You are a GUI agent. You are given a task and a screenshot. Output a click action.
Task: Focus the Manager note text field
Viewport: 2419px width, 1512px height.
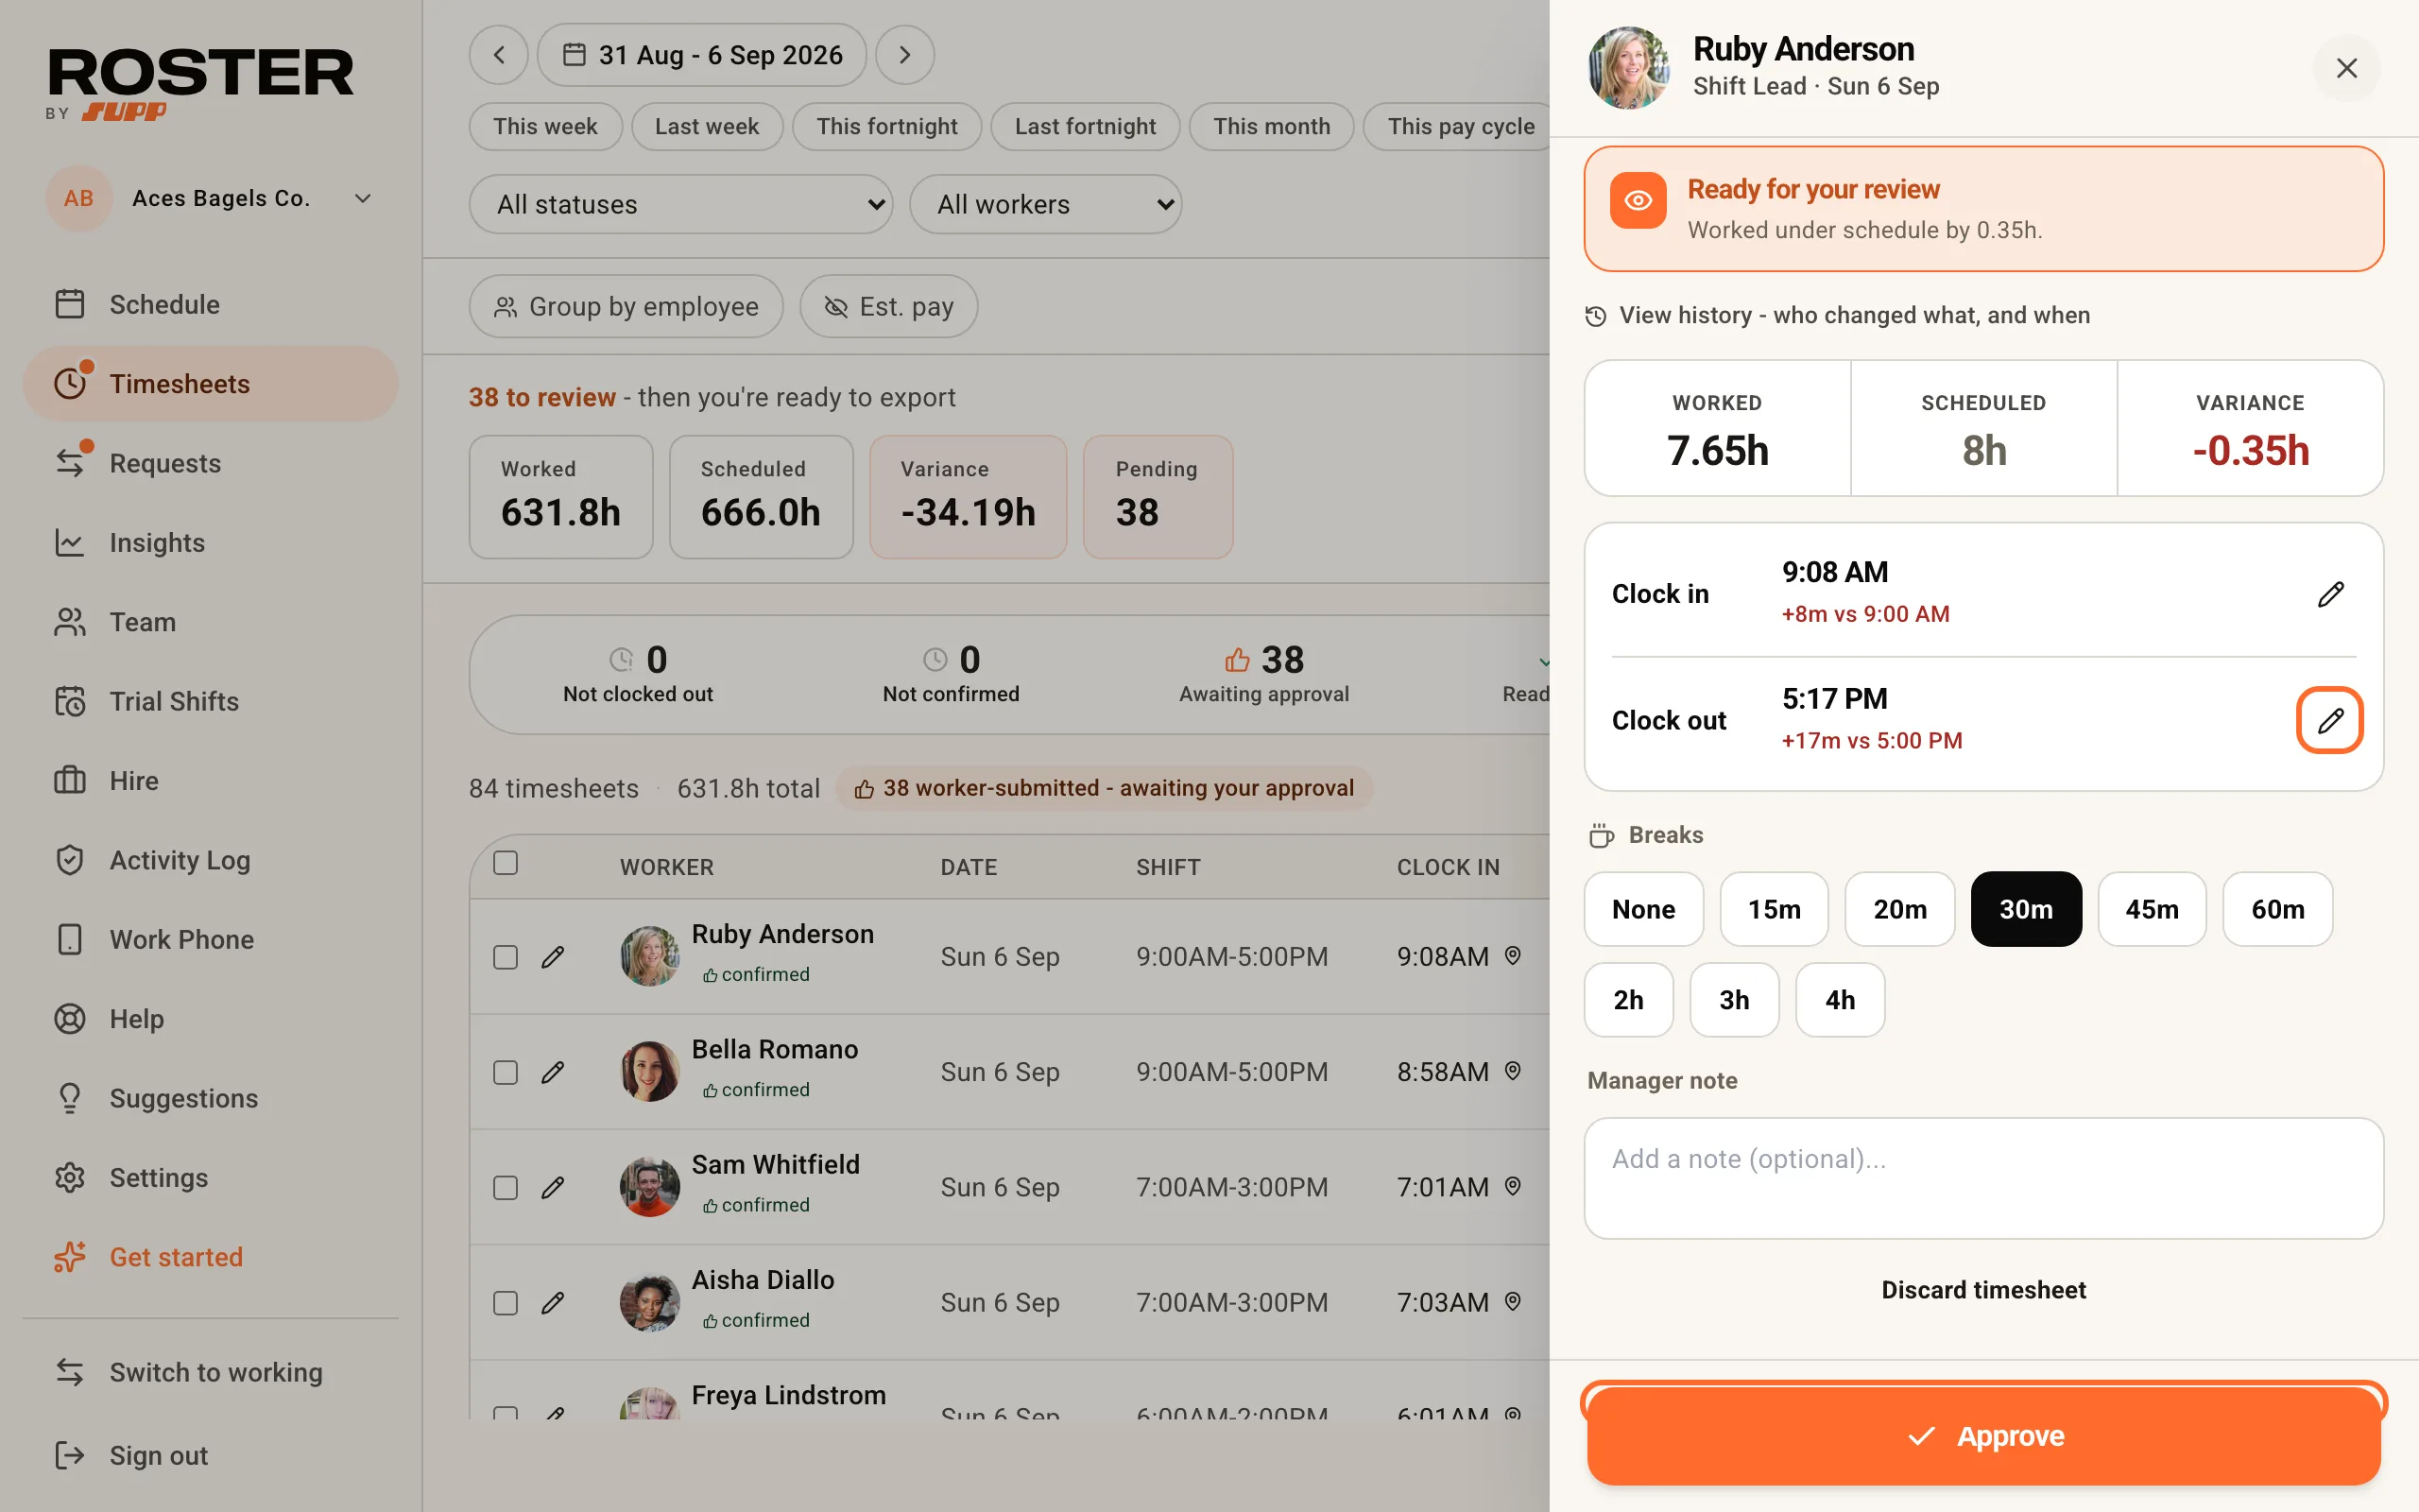coord(1983,1178)
